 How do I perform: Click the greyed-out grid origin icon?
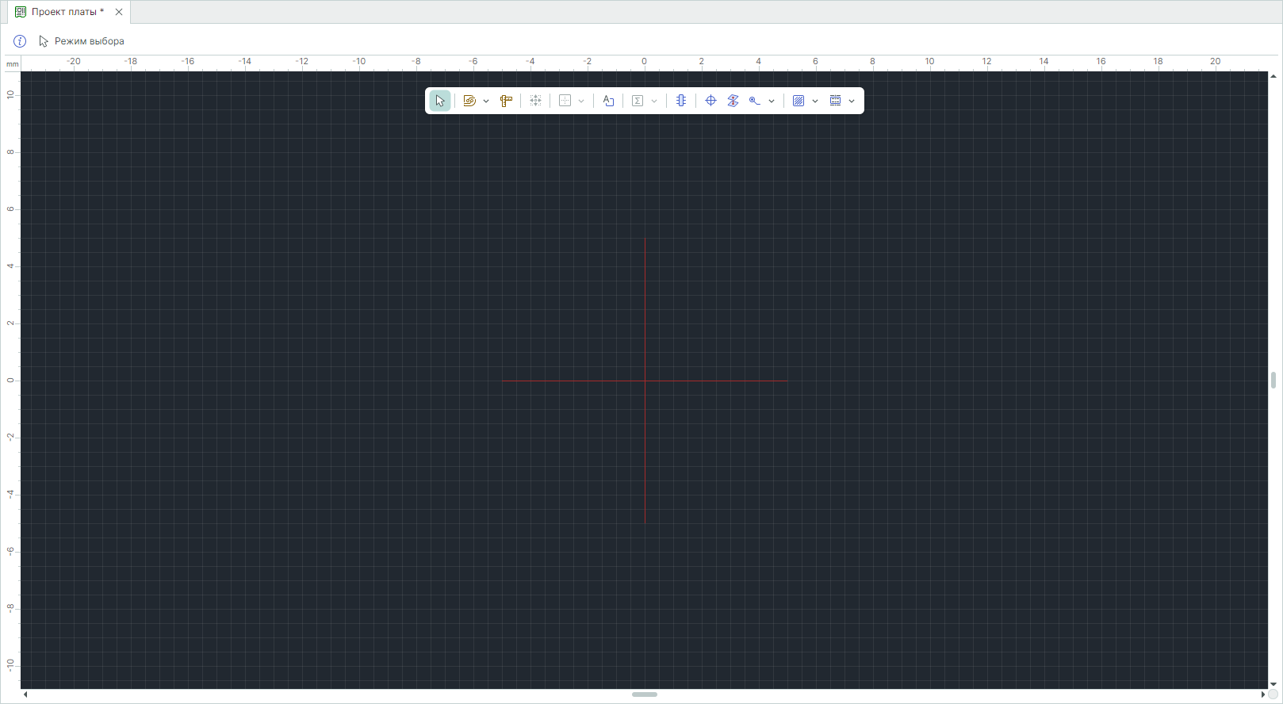565,101
